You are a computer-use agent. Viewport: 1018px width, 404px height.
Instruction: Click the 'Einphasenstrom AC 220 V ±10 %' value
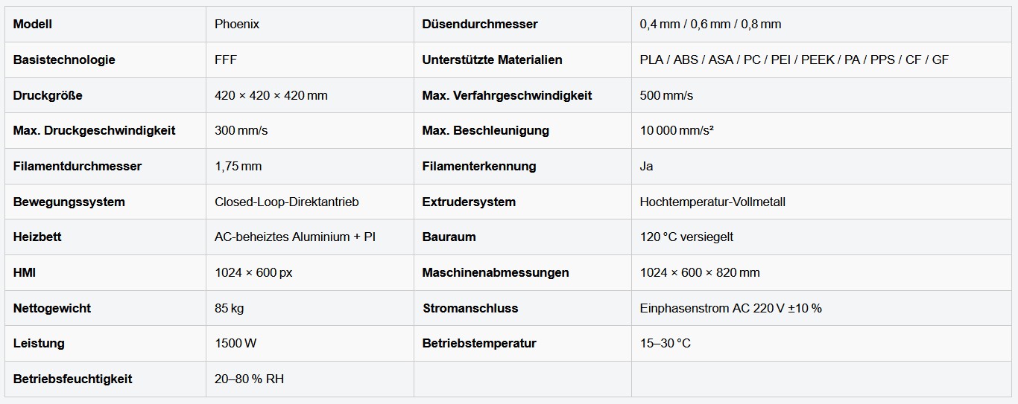click(730, 308)
